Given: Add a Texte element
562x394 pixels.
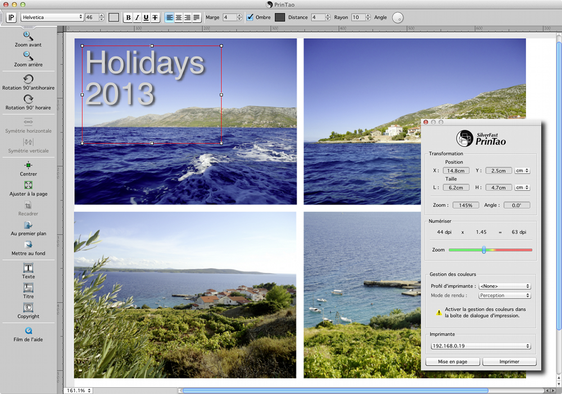Looking at the screenshot, I should [28, 268].
